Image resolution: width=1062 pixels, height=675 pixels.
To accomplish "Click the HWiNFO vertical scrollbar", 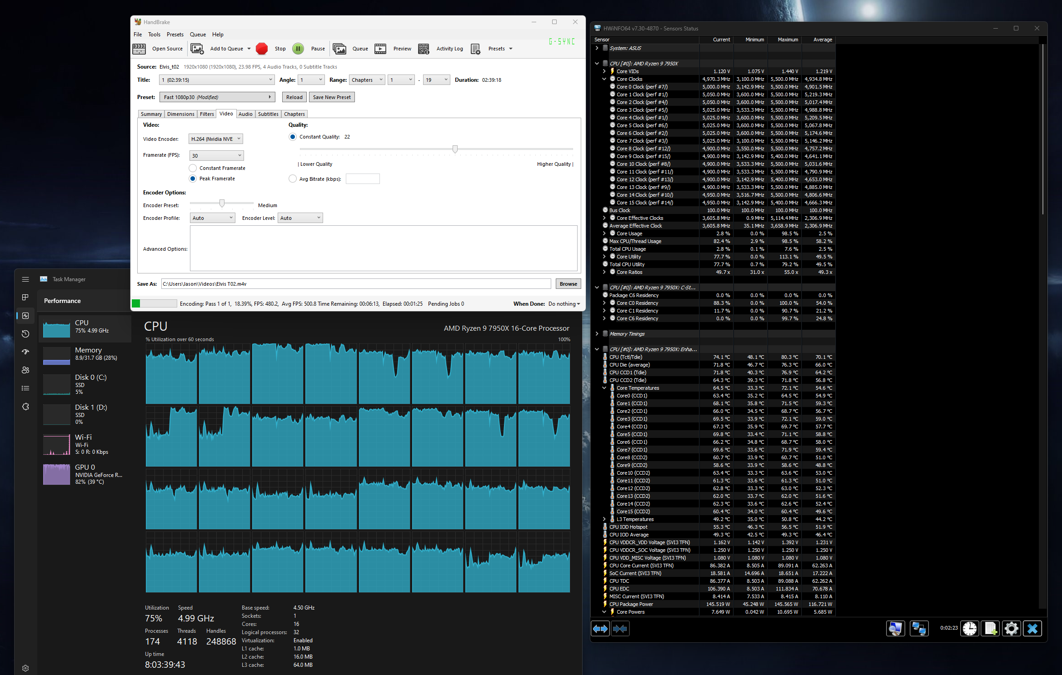I will point(1043,129).
